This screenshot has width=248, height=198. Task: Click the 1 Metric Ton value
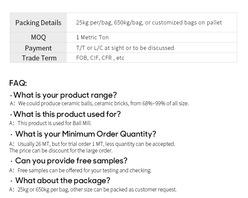(92, 37)
